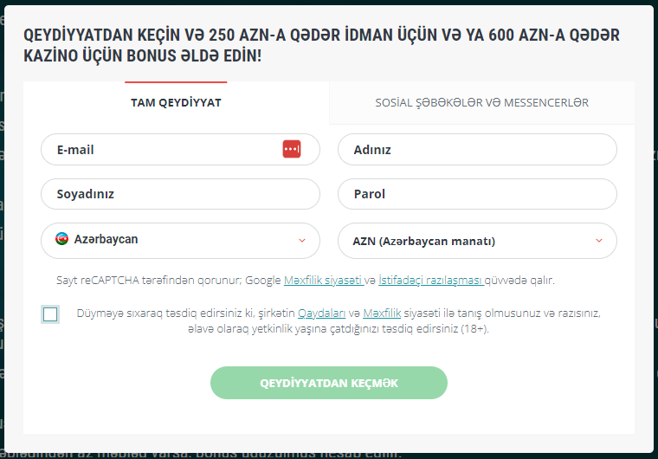Image resolution: width=658 pixels, height=459 pixels.
Task: Click the red chevron in currency selector
Action: point(598,240)
